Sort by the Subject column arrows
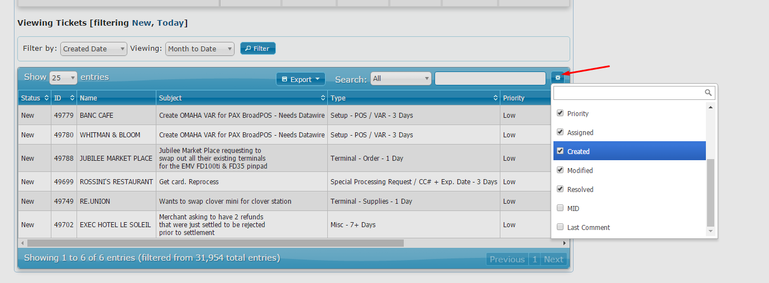The image size is (769, 283). (x=323, y=98)
